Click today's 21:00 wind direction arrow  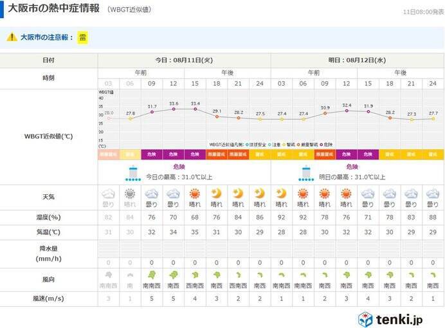coord(239,275)
